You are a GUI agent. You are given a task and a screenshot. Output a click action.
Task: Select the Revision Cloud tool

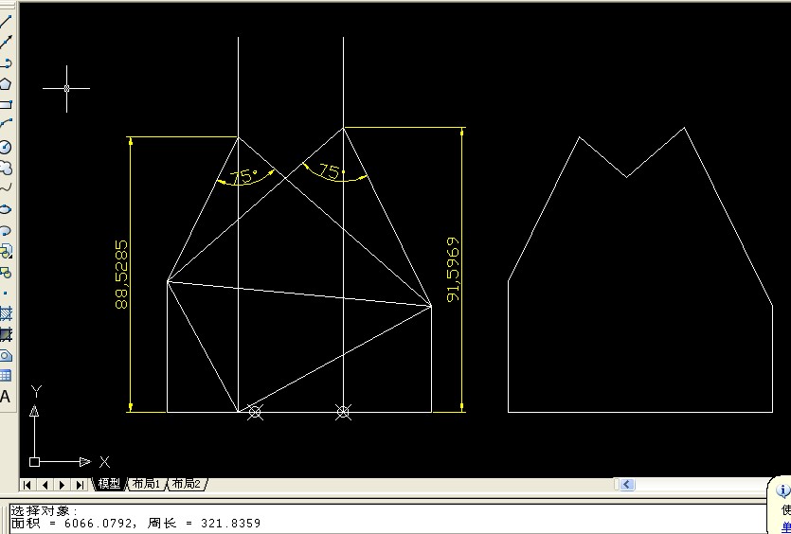coord(6,168)
